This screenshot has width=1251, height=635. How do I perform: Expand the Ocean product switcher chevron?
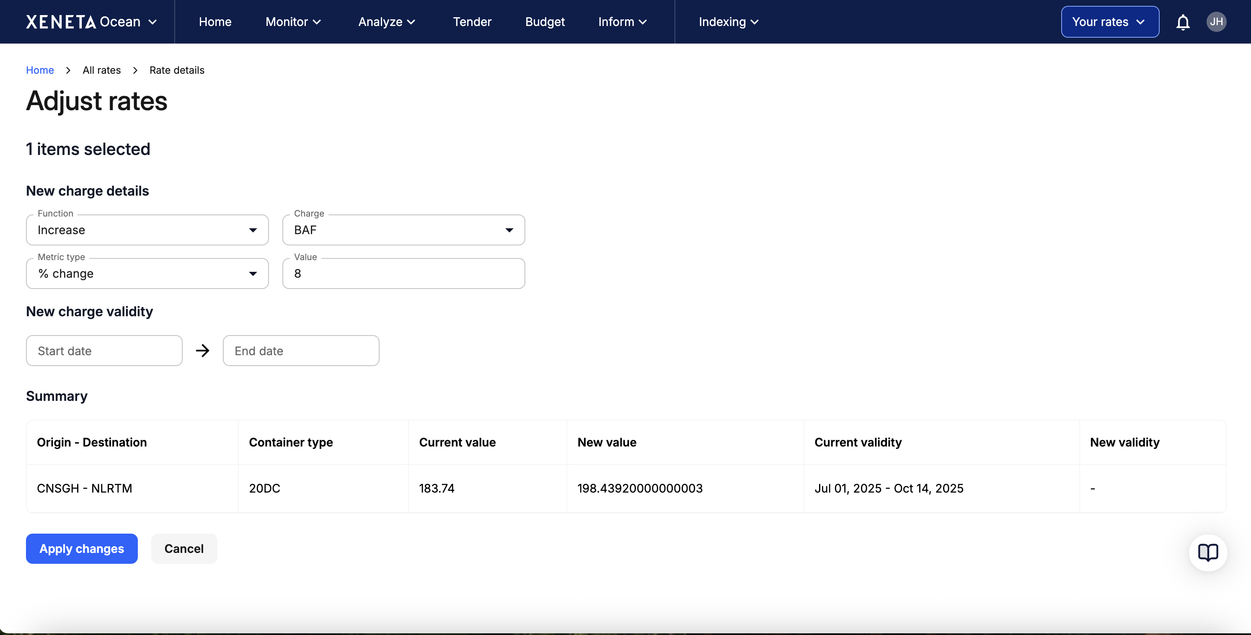pos(152,22)
